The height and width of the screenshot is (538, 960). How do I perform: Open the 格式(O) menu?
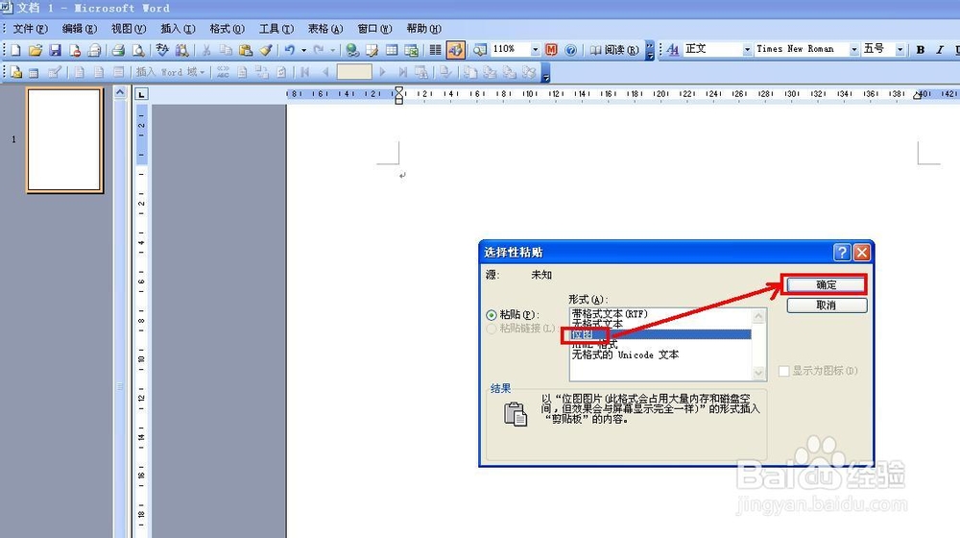click(227, 29)
